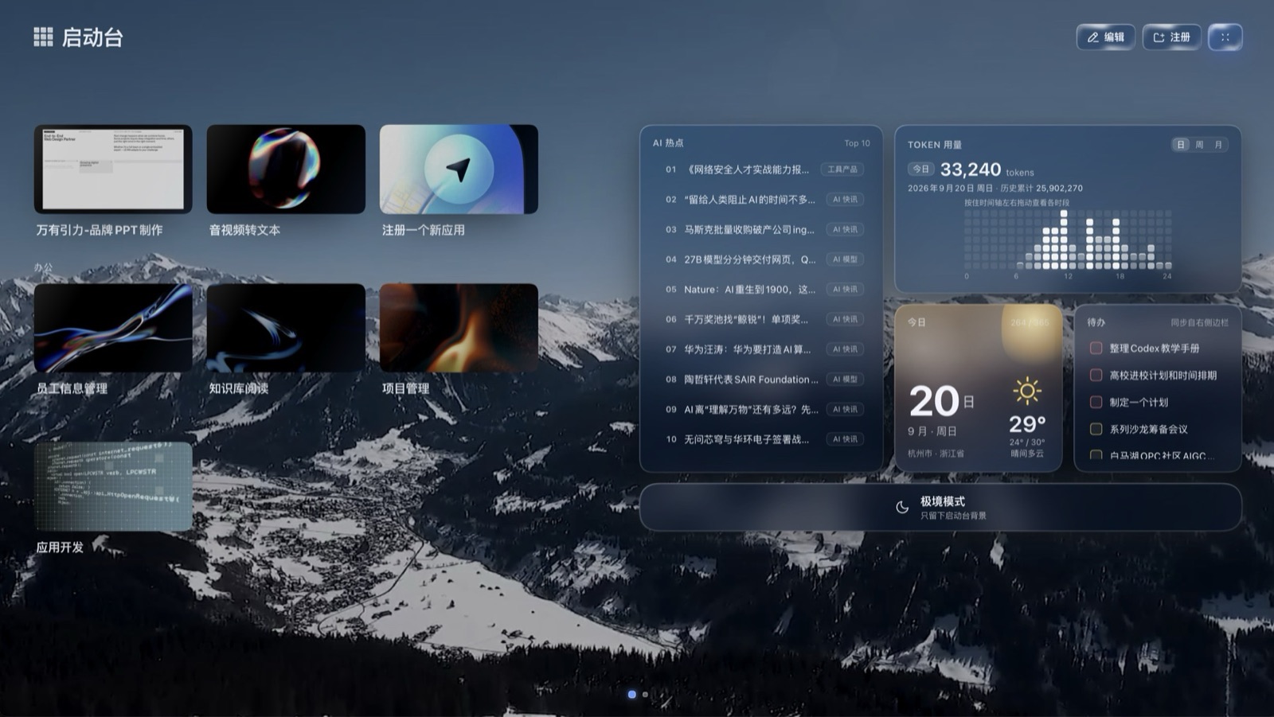Screen dimensions: 1274x717
Task: Open the 应用开发 code thumbnail
Action: [x=113, y=486]
